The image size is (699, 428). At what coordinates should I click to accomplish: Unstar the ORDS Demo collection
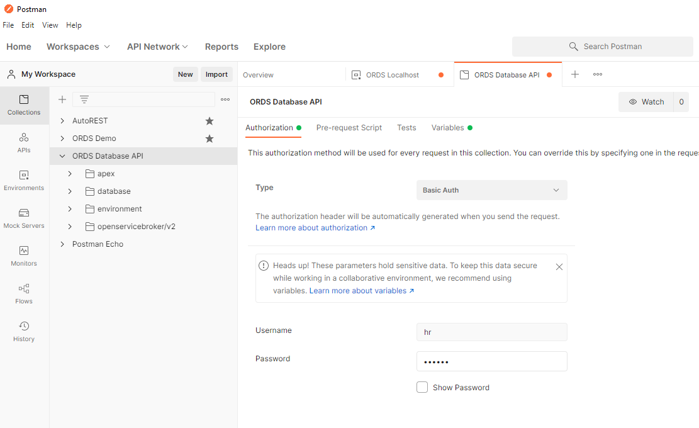click(210, 138)
